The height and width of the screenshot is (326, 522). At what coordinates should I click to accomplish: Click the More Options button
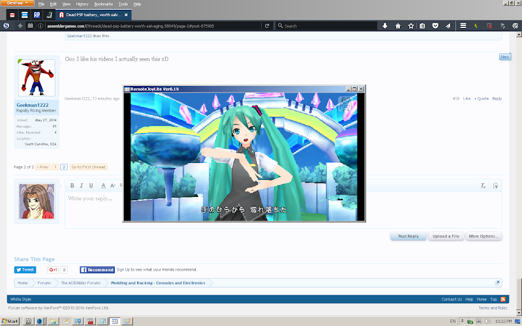(484, 236)
